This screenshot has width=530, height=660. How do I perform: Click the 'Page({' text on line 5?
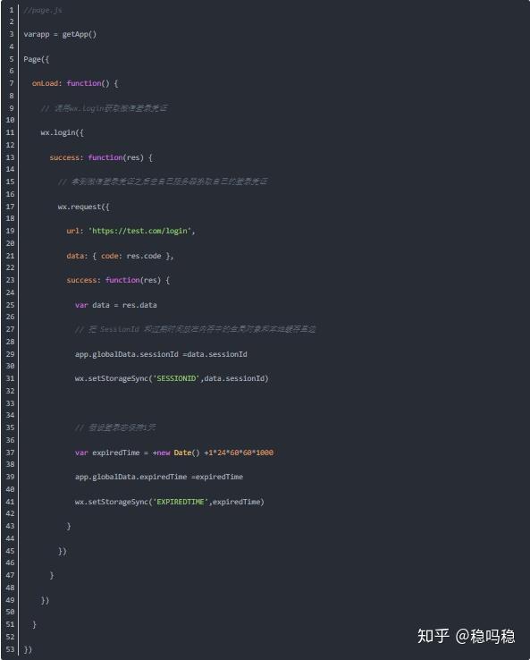click(36, 59)
